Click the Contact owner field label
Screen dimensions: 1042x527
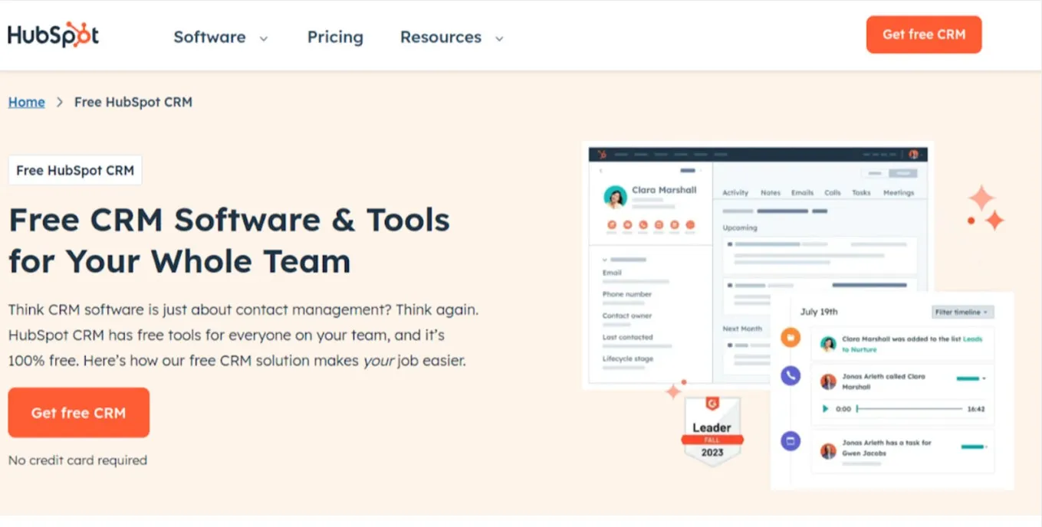pos(627,316)
